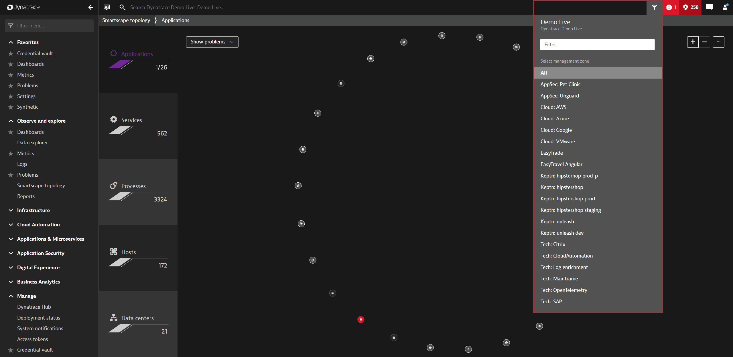Viewport: 733px width, 357px height.
Task: Click the search magnifier icon
Action: pyautogui.click(x=122, y=7)
